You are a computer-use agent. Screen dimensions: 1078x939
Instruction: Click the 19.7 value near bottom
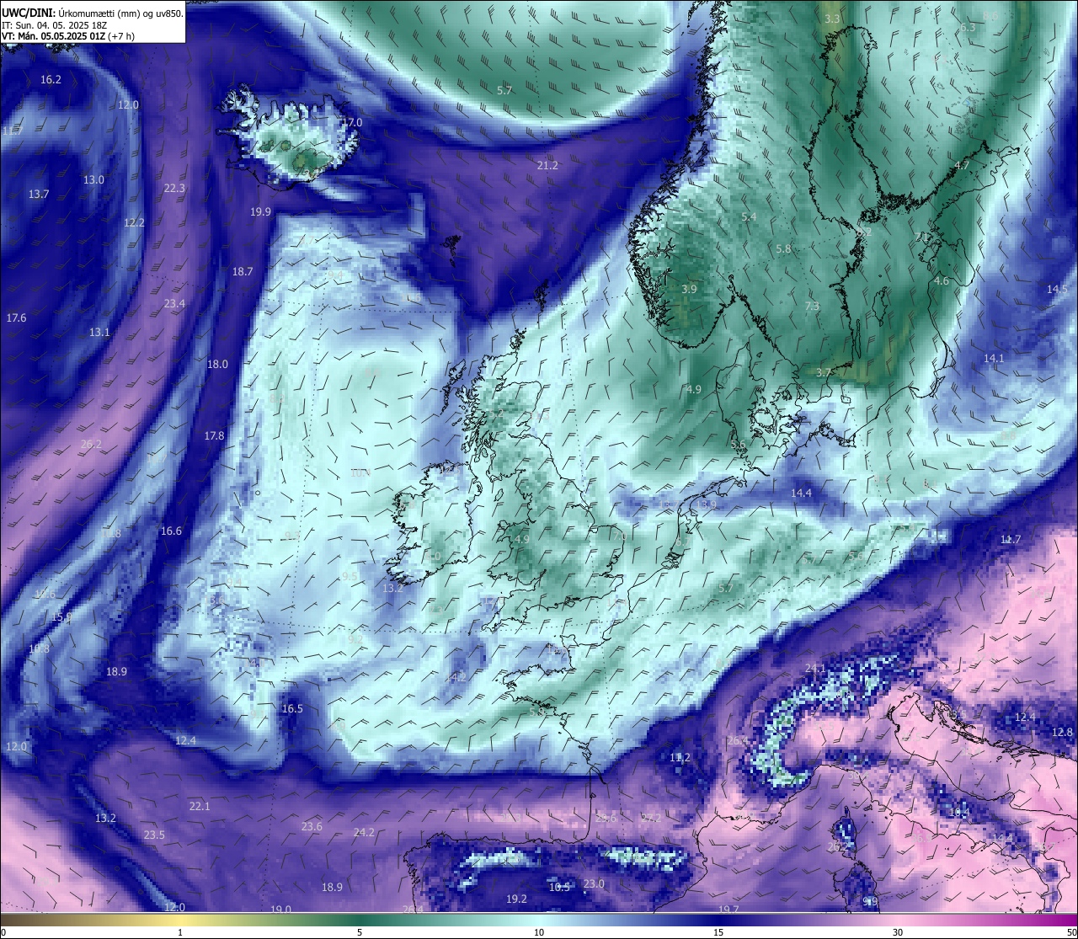tap(728, 910)
